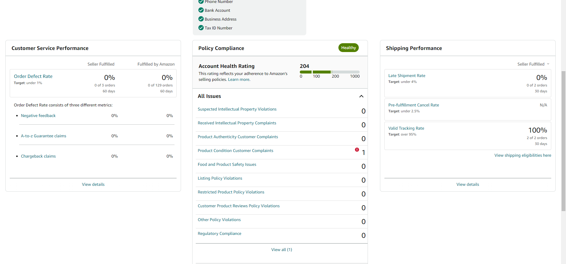Click the Account Health Rating progress bar
The image size is (566, 264).
click(330, 72)
